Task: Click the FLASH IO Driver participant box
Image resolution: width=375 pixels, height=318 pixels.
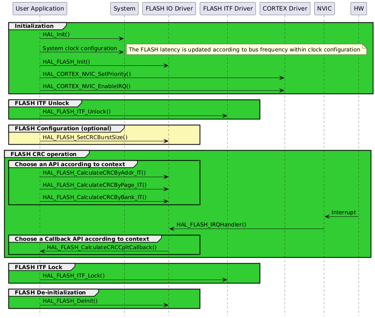Action: click(x=169, y=8)
